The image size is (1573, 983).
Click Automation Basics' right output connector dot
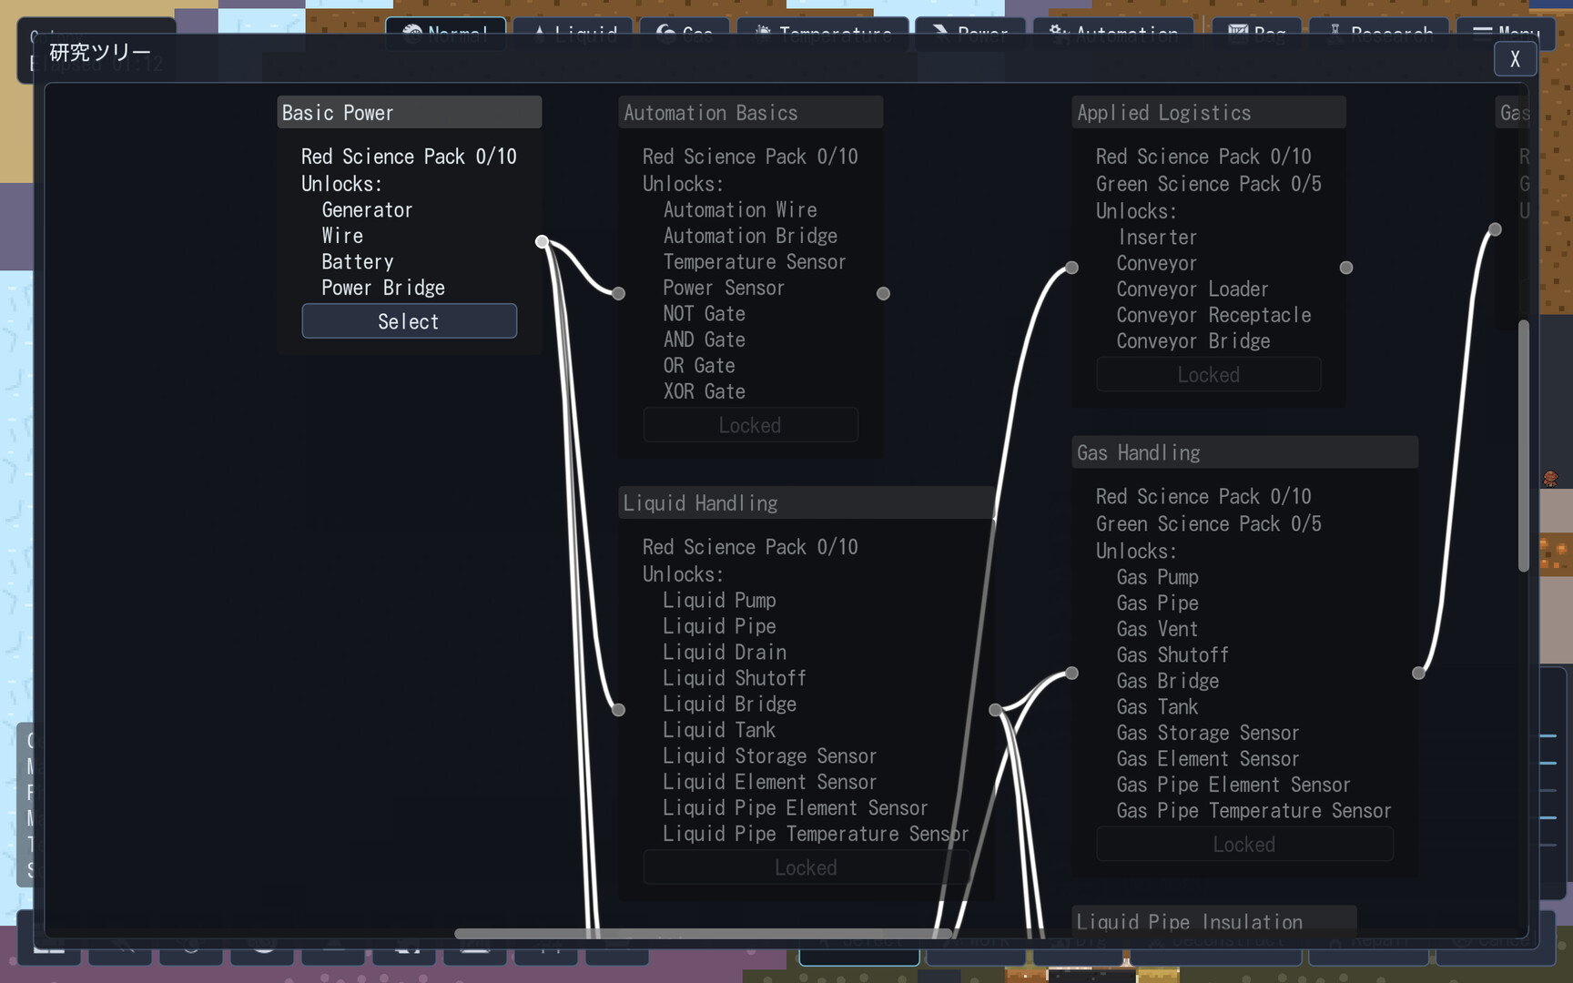883,293
